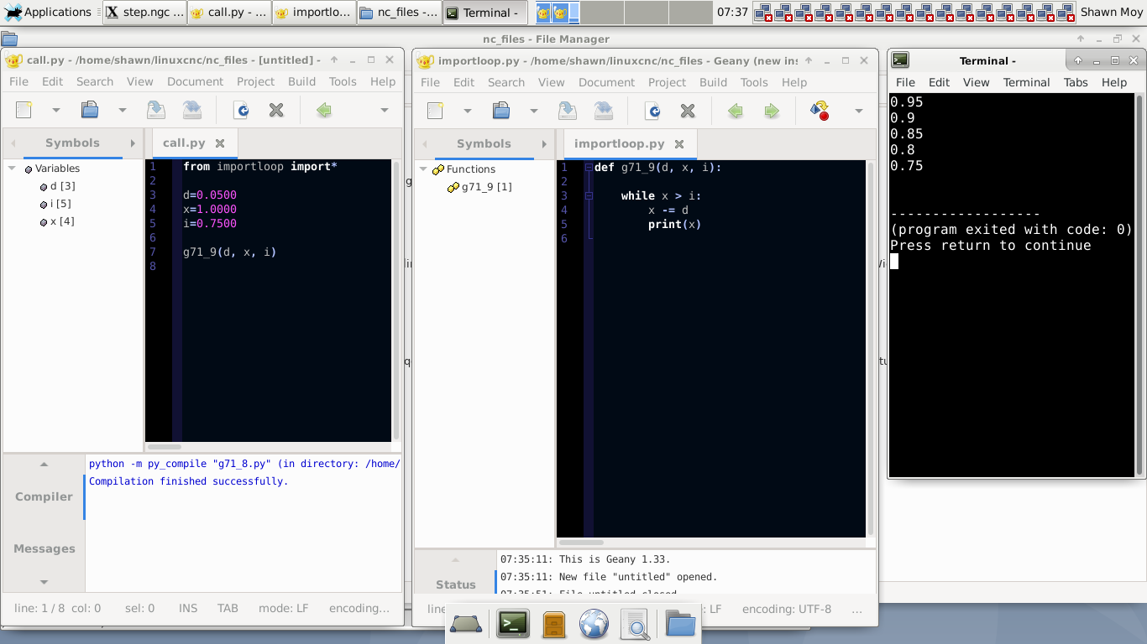Screen dimensions: 1147x644
Task: Open New file dropdown arrow in importloop.py toolbar
Action: 467,111
